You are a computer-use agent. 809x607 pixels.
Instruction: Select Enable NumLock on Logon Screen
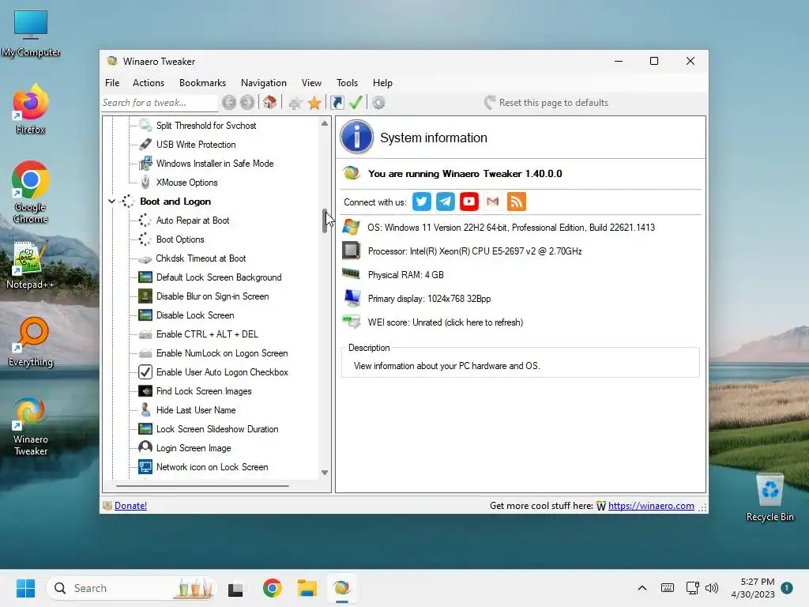(222, 353)
